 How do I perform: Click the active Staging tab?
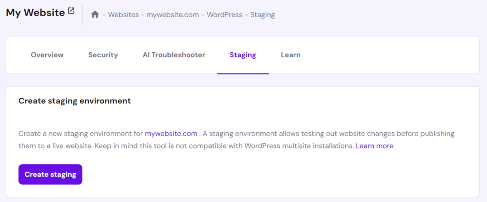tap(243, 55)
